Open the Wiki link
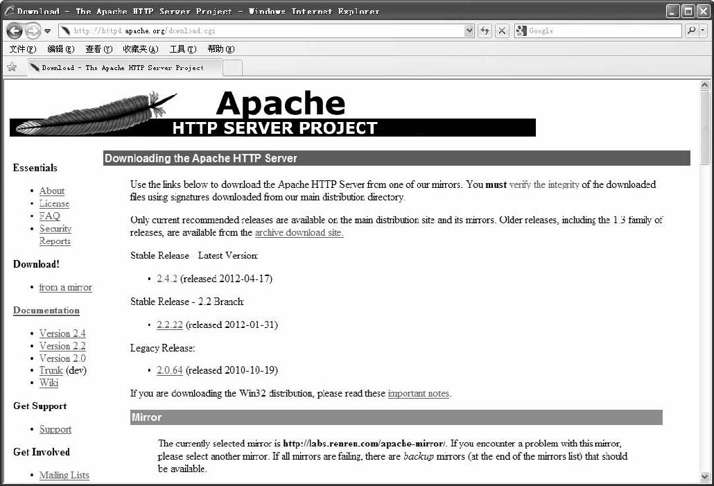 [49, 383]
